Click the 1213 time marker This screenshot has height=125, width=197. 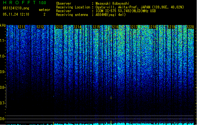pos(59,27)
